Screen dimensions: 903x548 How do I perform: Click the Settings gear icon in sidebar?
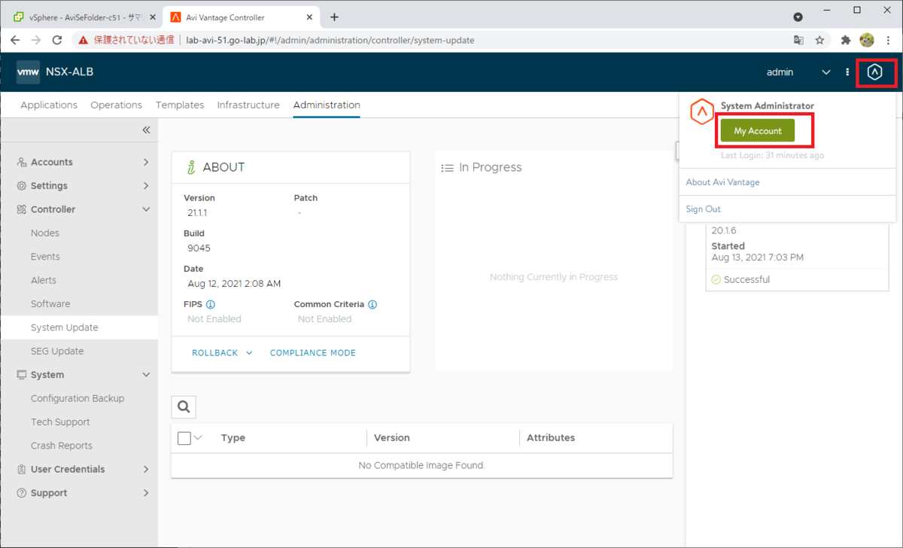tap(22, 186)
